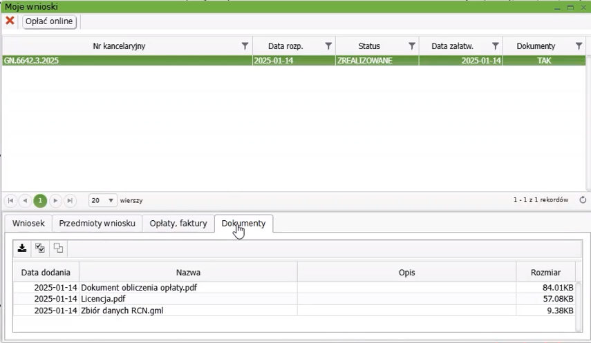The image size is (591, 343).
Task: Open filter for Data załatw. column
Action: pyautogui.click(x=496, y=46)
